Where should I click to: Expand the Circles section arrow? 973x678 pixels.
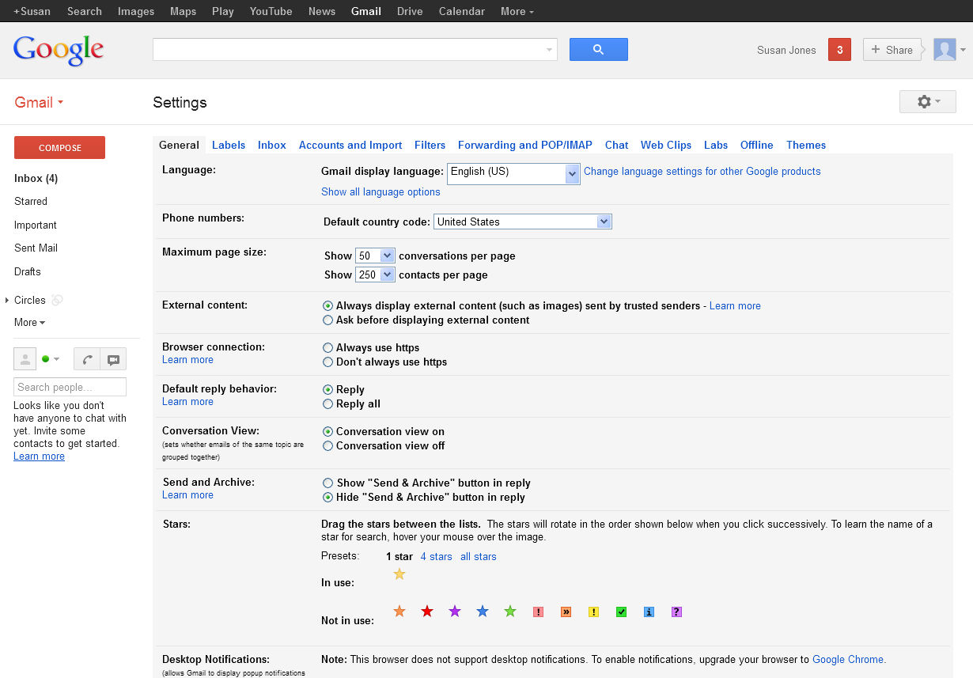tap(7, 300)
